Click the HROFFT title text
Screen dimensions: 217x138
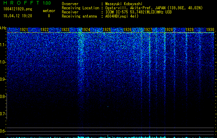tap(21, 3)
